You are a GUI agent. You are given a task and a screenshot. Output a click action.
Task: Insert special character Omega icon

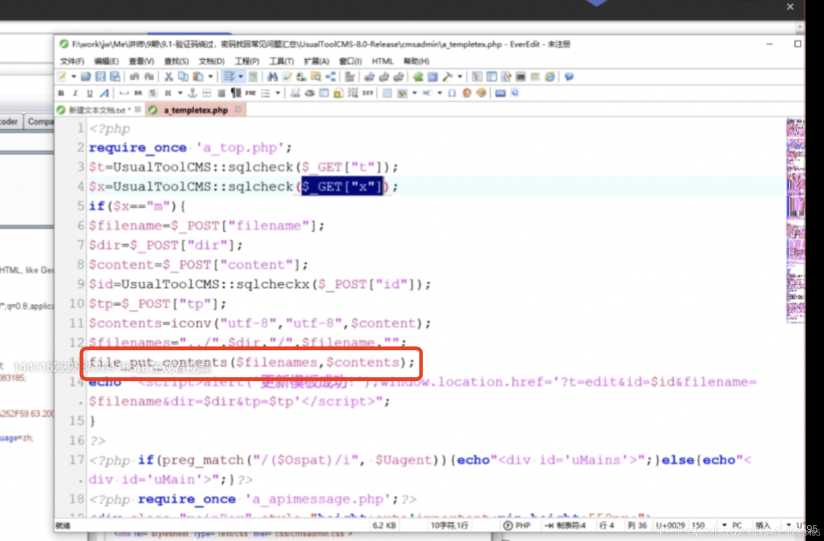(x=452, y=93)
